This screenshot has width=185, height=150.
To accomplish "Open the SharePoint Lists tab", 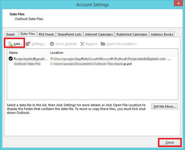I will pos(69,34).
